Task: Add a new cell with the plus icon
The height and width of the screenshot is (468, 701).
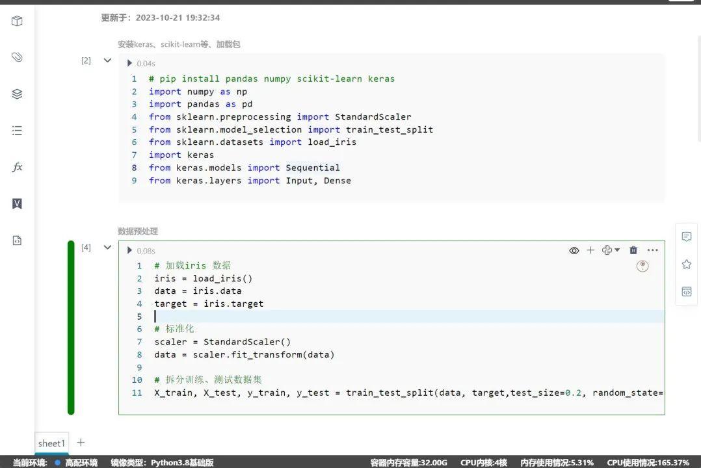Action: click(x=590, y=250)
